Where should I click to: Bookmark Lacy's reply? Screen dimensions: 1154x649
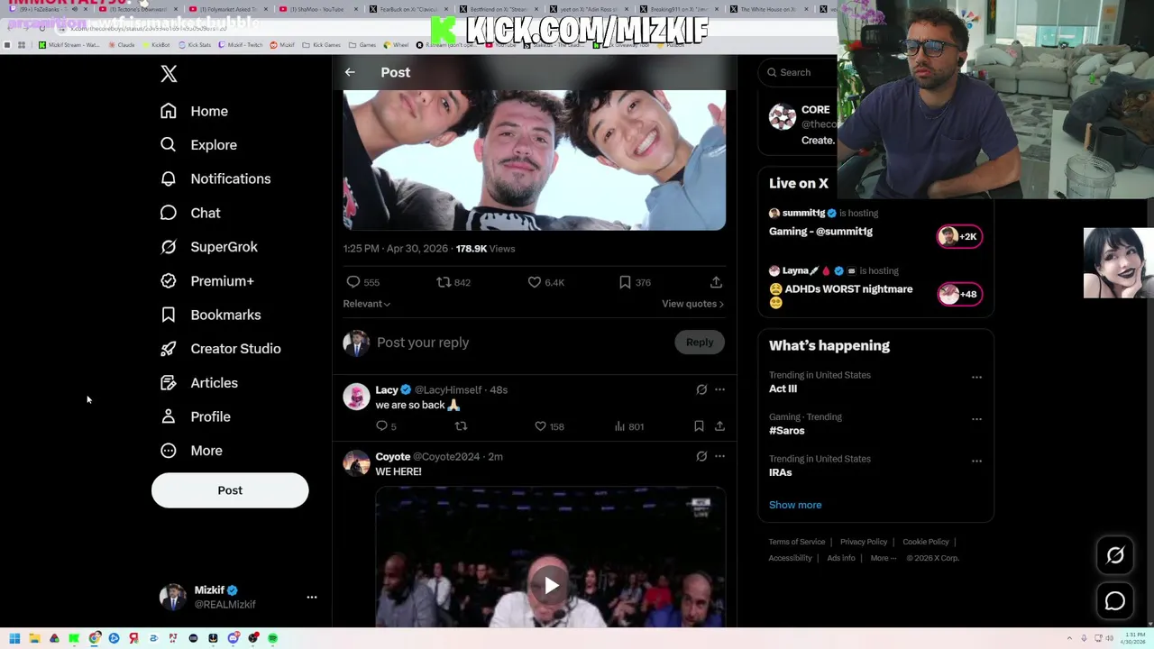point(699,426)
